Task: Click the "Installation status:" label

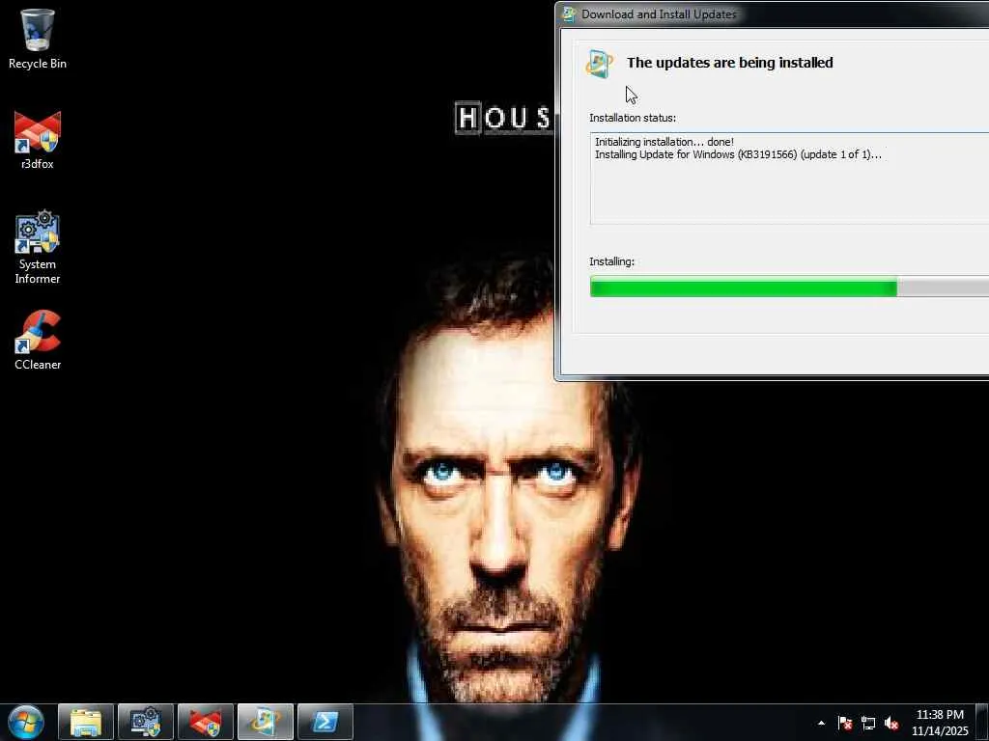Action: [633, 118]
